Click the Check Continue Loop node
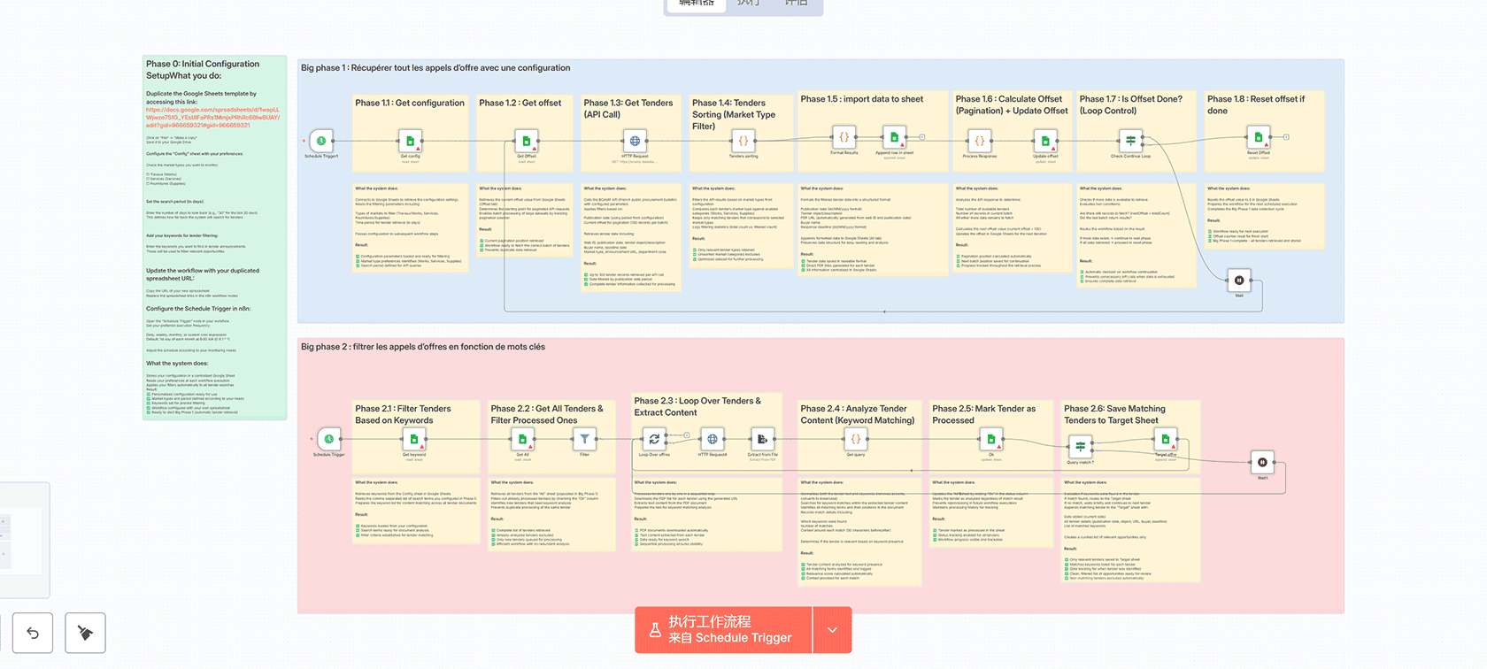The width and height of the screenshot is (1487, 669). pyautogui.click(x=1130, y=141)
